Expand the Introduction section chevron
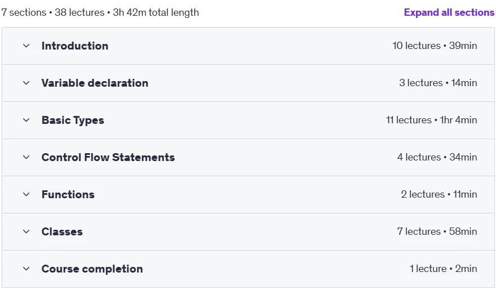The image size is (496, 290). pyautogui.click(x=26, y=46)
